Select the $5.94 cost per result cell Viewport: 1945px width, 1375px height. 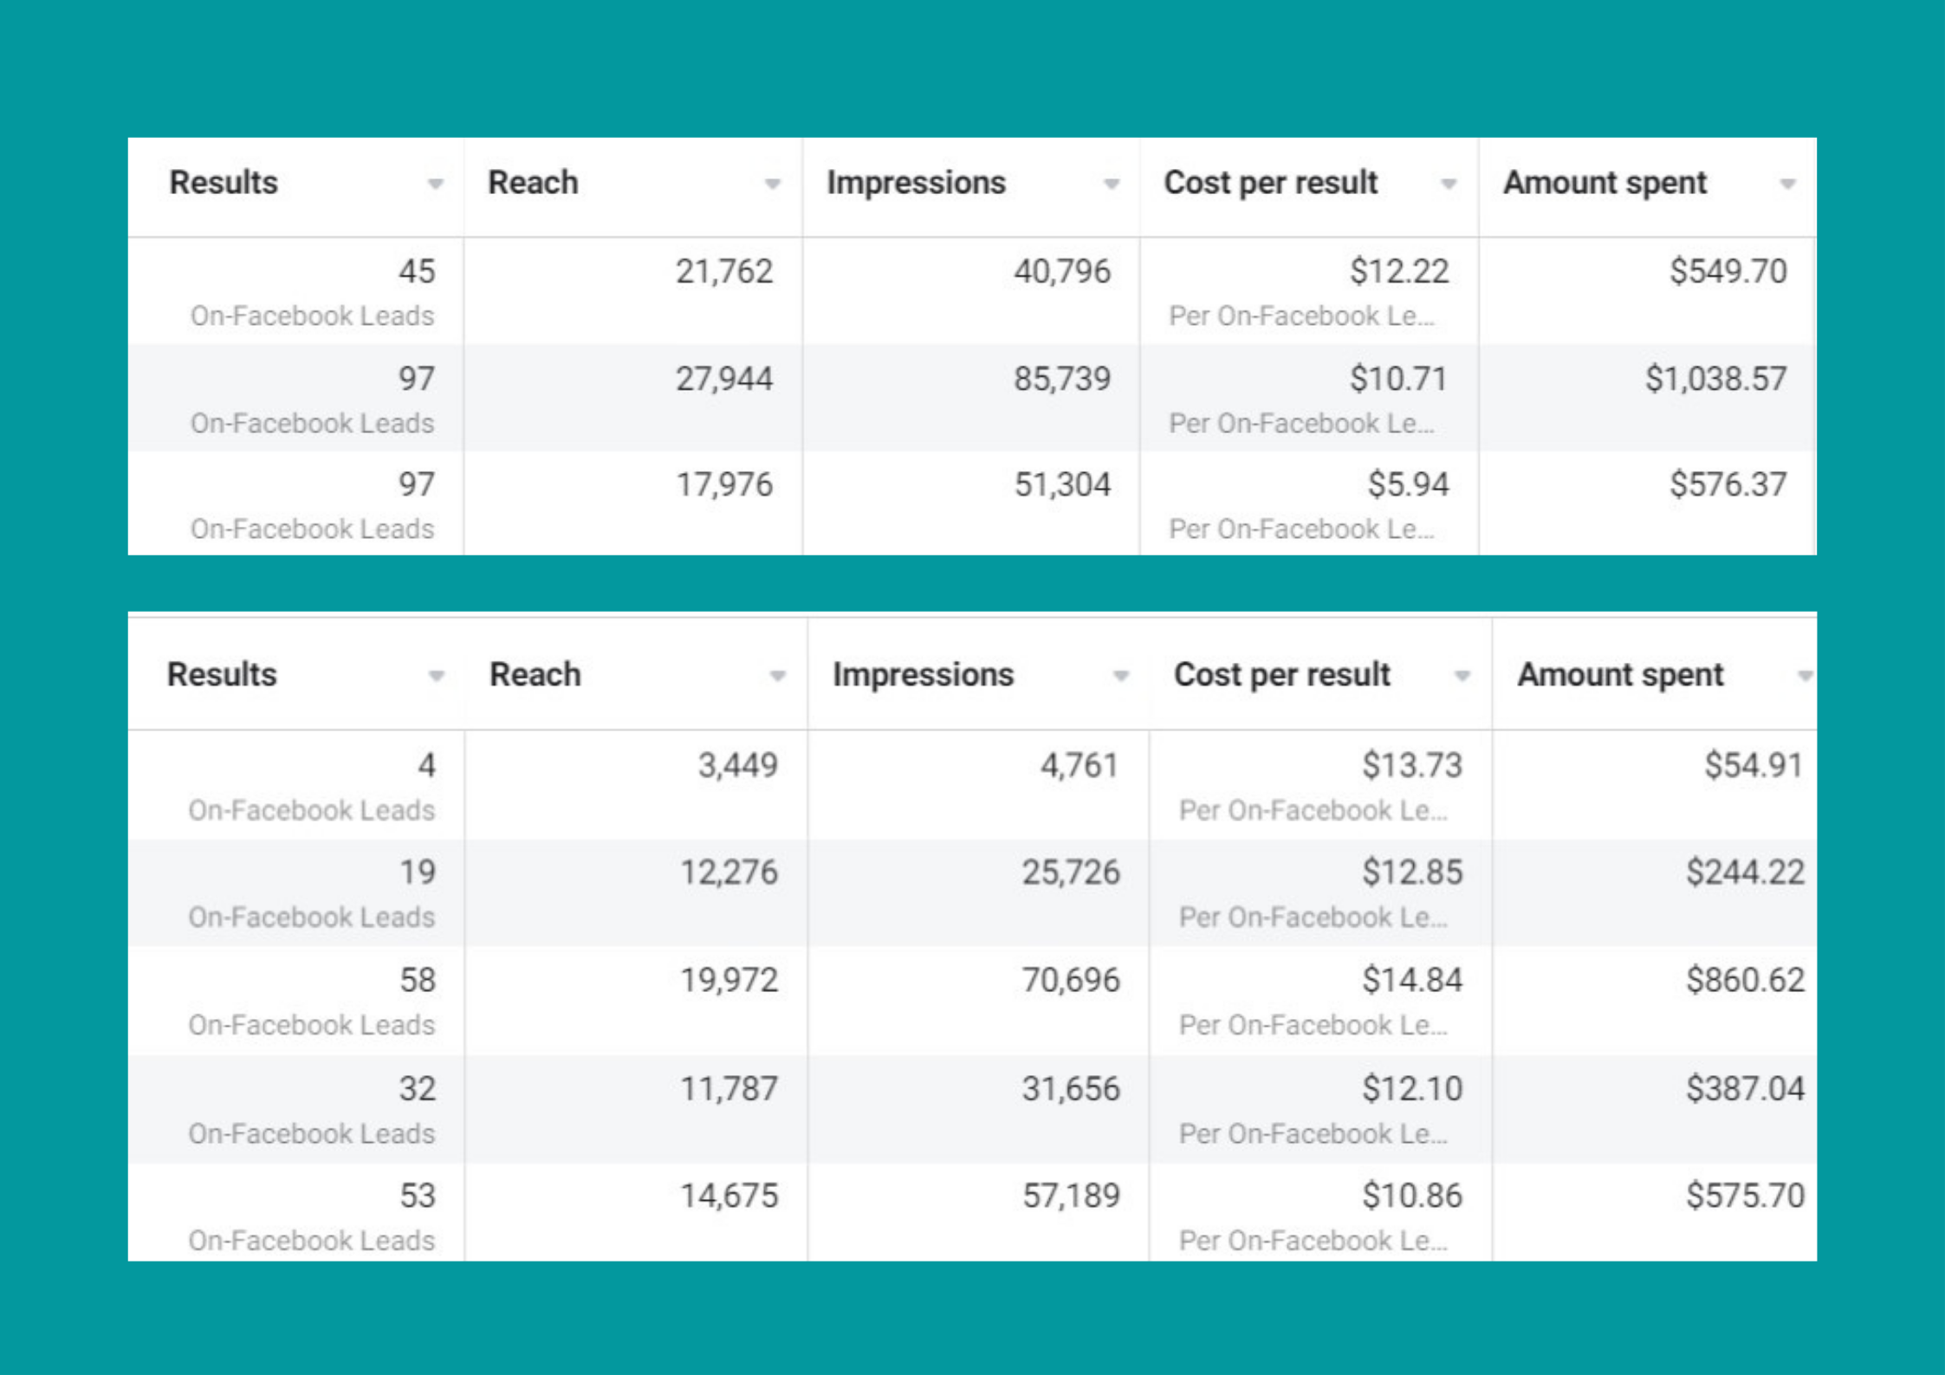(x=1408, y=484)
